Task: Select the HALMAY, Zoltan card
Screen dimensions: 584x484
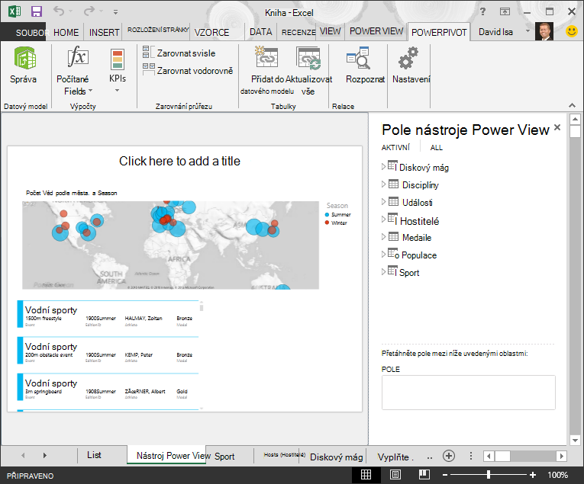Action: coord(108,315)
